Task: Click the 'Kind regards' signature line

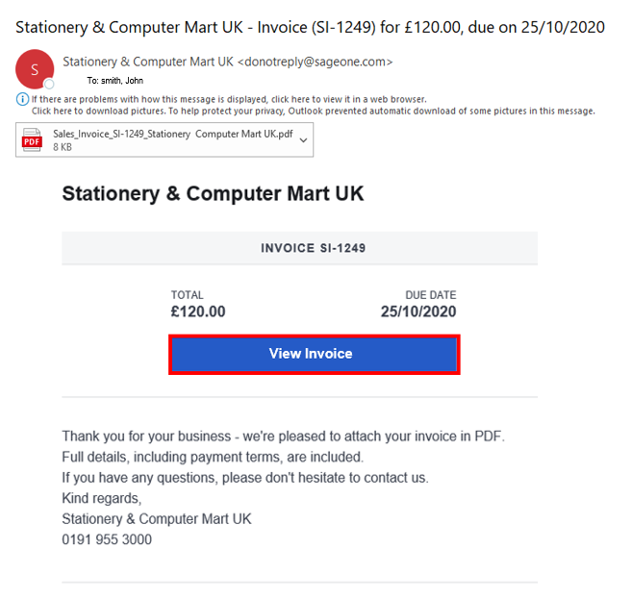Action: coord(101,498)
